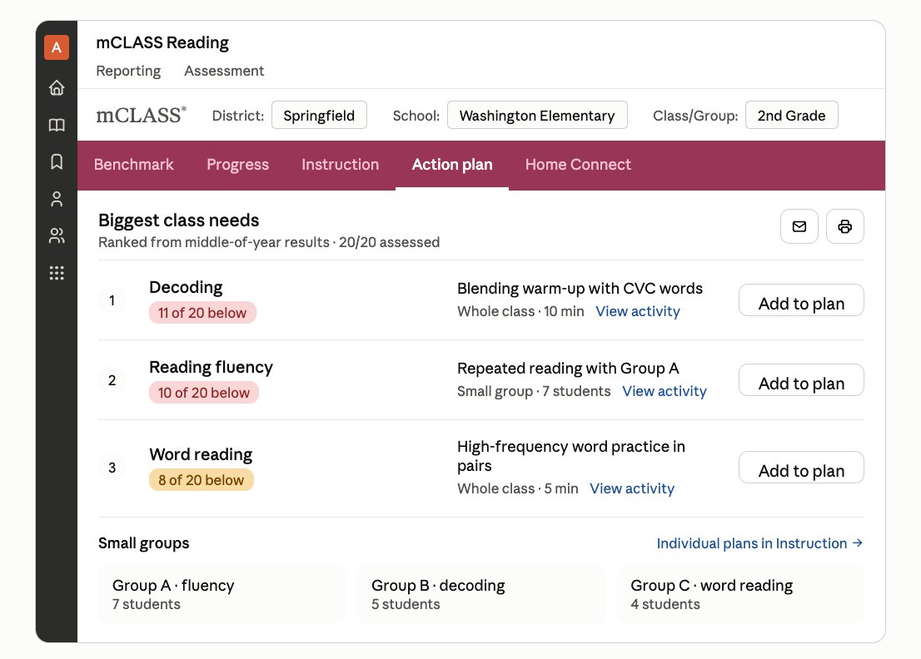Viewport: 921px width, 659px height.
Task: Click 'Repeated reading with Group A' title
Action: (x=568, y=369)
